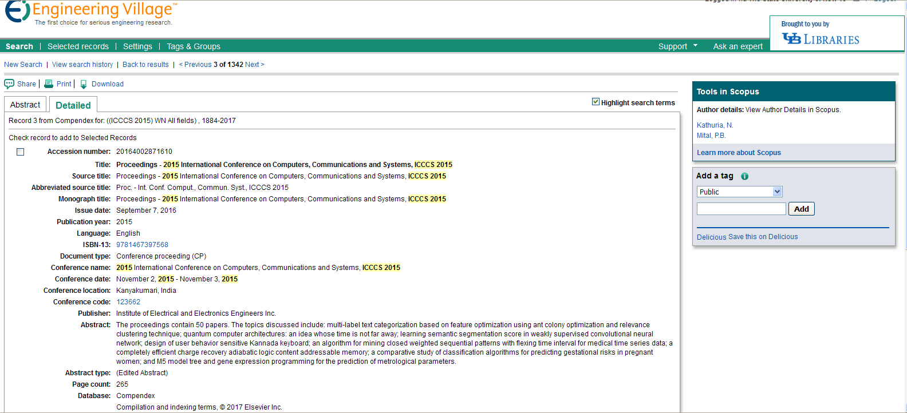This screenshot has width=907, height=413.
Task: Click the UB Libraries logo
Action: [x=821, y=39]
